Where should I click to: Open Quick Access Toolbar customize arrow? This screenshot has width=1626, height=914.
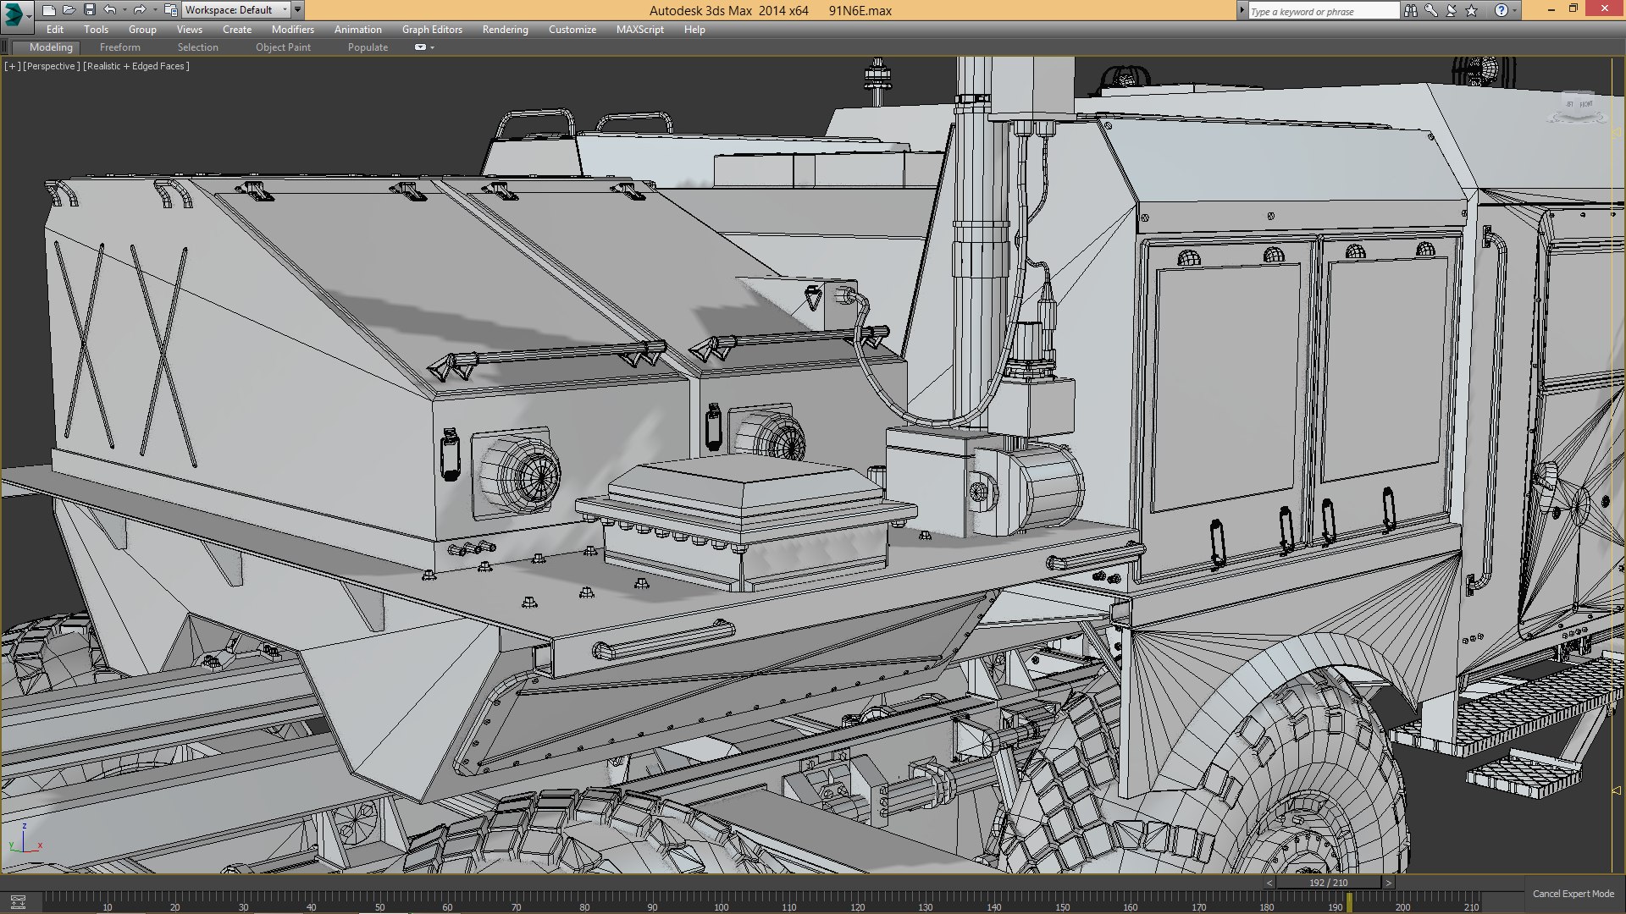tap(297, 10)
